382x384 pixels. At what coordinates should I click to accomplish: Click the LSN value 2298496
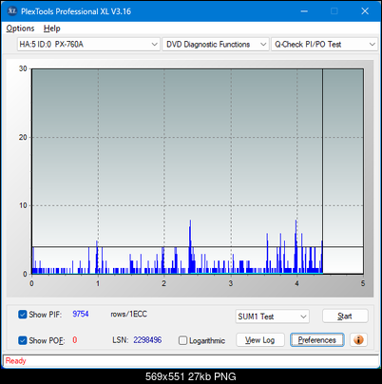[x=147, y=340]
